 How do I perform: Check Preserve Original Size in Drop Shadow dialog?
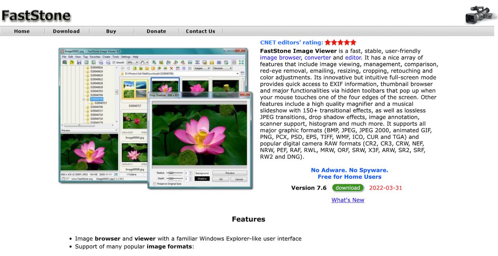[155, 184]
